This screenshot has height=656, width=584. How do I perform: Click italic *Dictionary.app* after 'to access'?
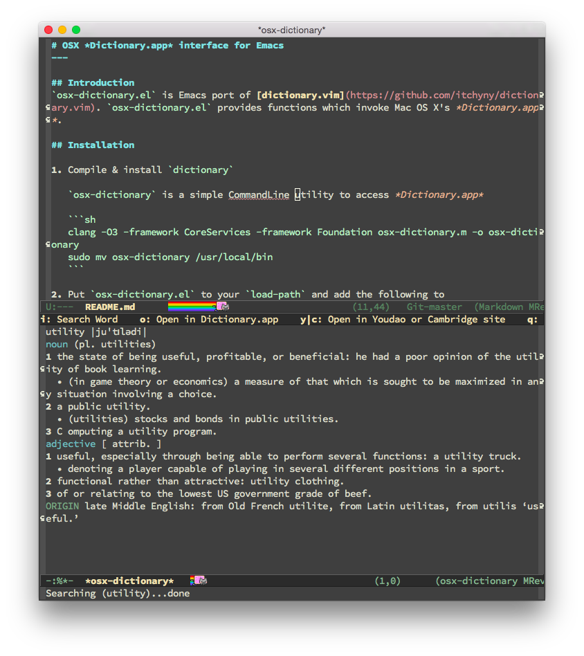click(x=439, y=195)
